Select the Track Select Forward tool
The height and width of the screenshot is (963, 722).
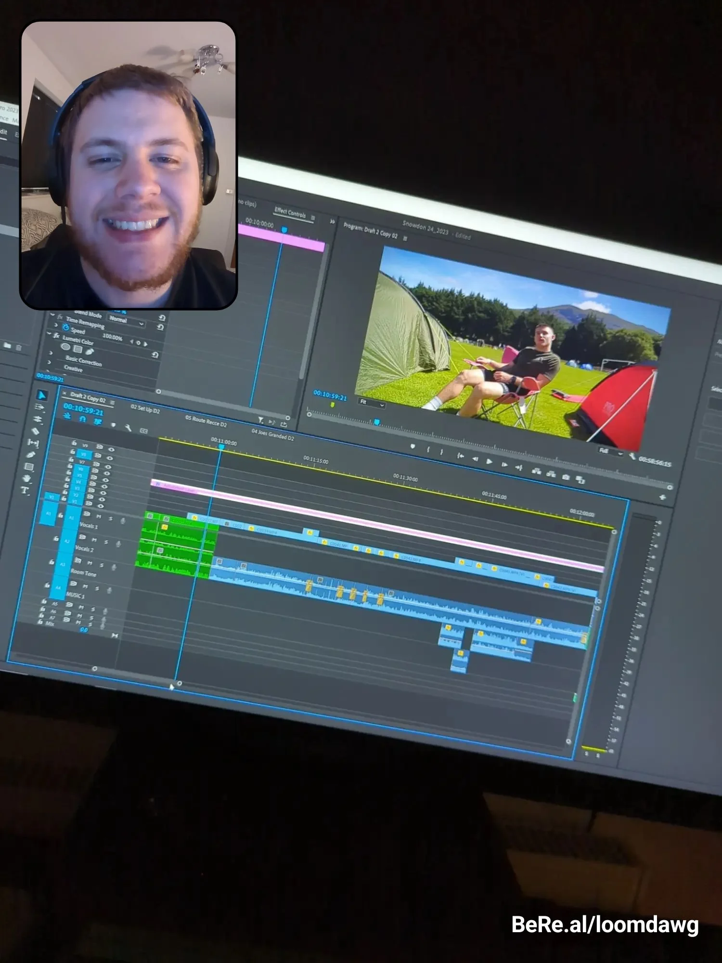[40, 407]
